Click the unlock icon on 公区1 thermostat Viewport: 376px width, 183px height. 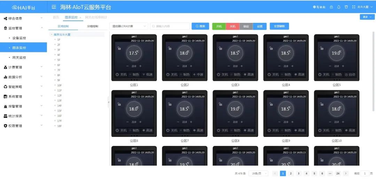click(119, 48)
